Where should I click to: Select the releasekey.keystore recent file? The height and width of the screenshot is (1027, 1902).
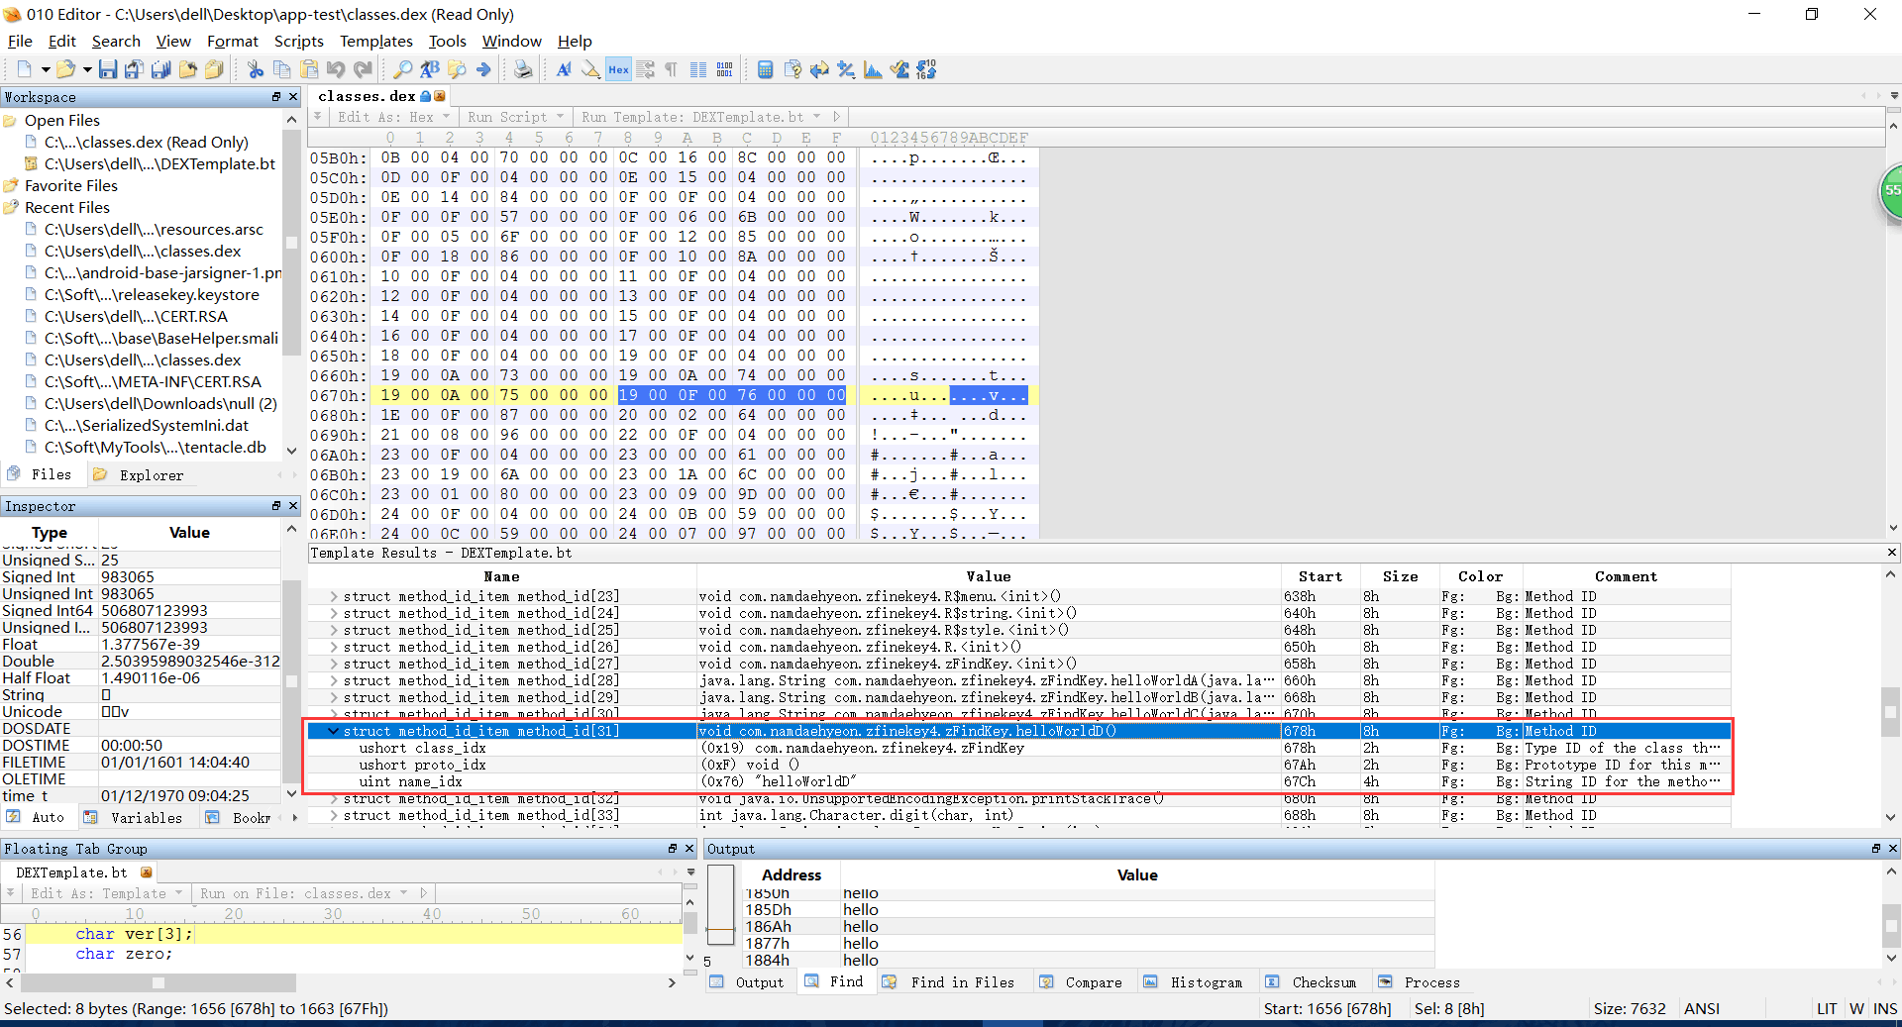pos(152,294)
